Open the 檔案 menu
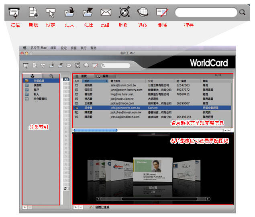 (x=53, y=48)
